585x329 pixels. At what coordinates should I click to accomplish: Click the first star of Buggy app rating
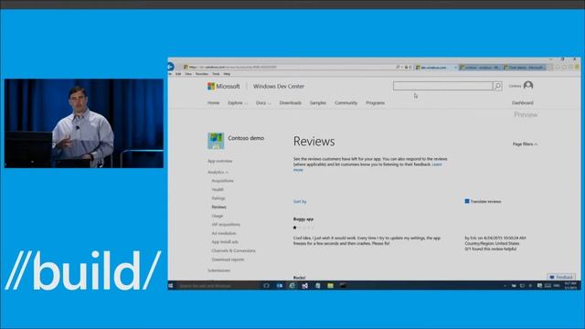click(x=294, y=228)
